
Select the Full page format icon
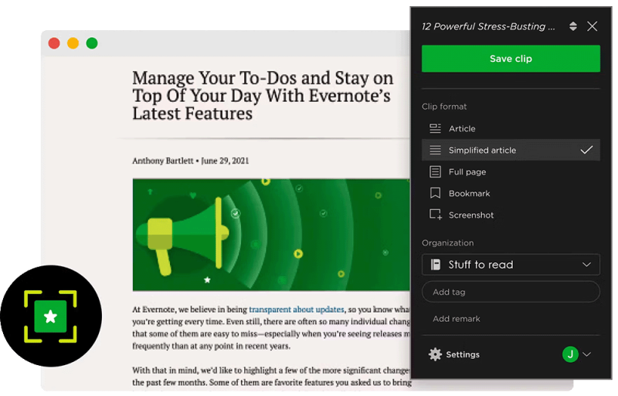[x=435, y=172]
